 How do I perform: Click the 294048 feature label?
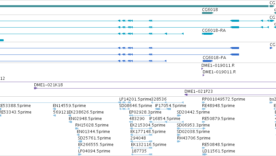tap(138, 138)
